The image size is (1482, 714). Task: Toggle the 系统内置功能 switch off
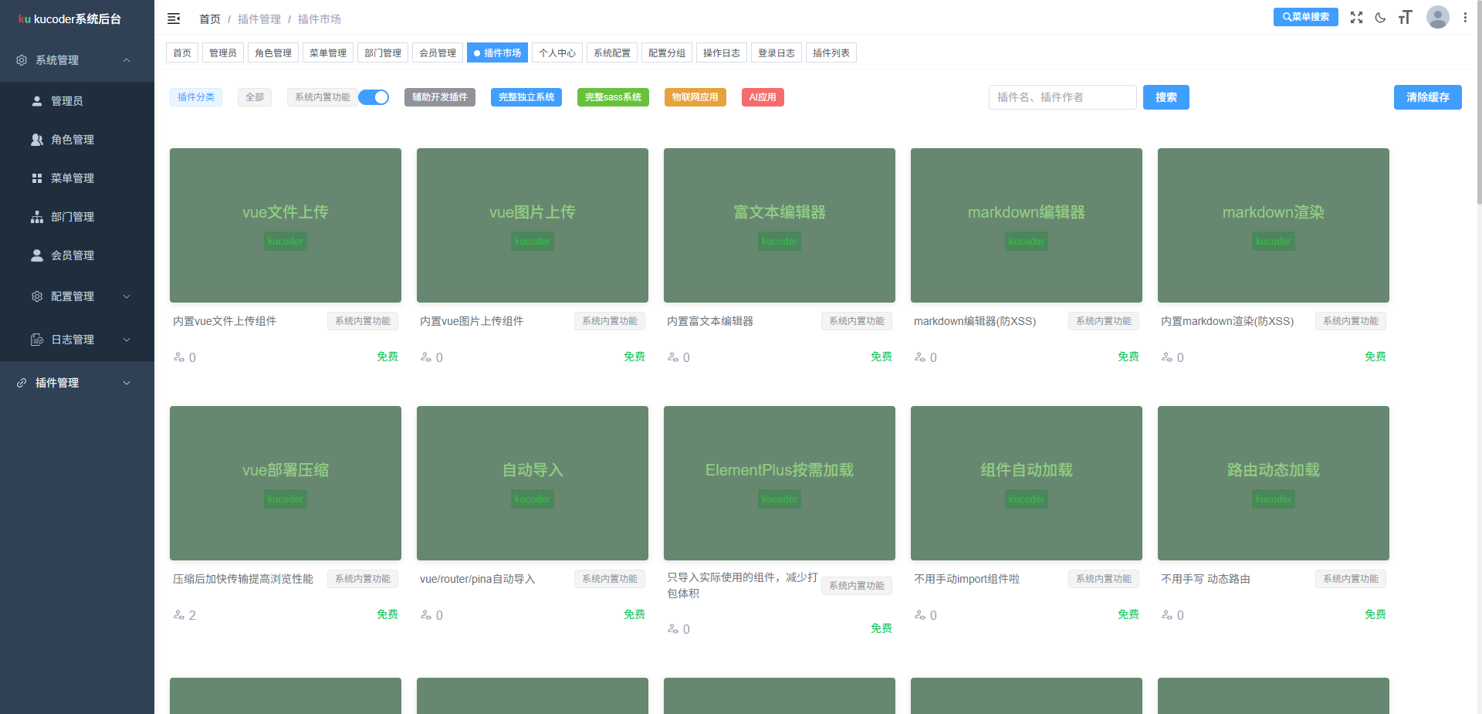[374, 97]
